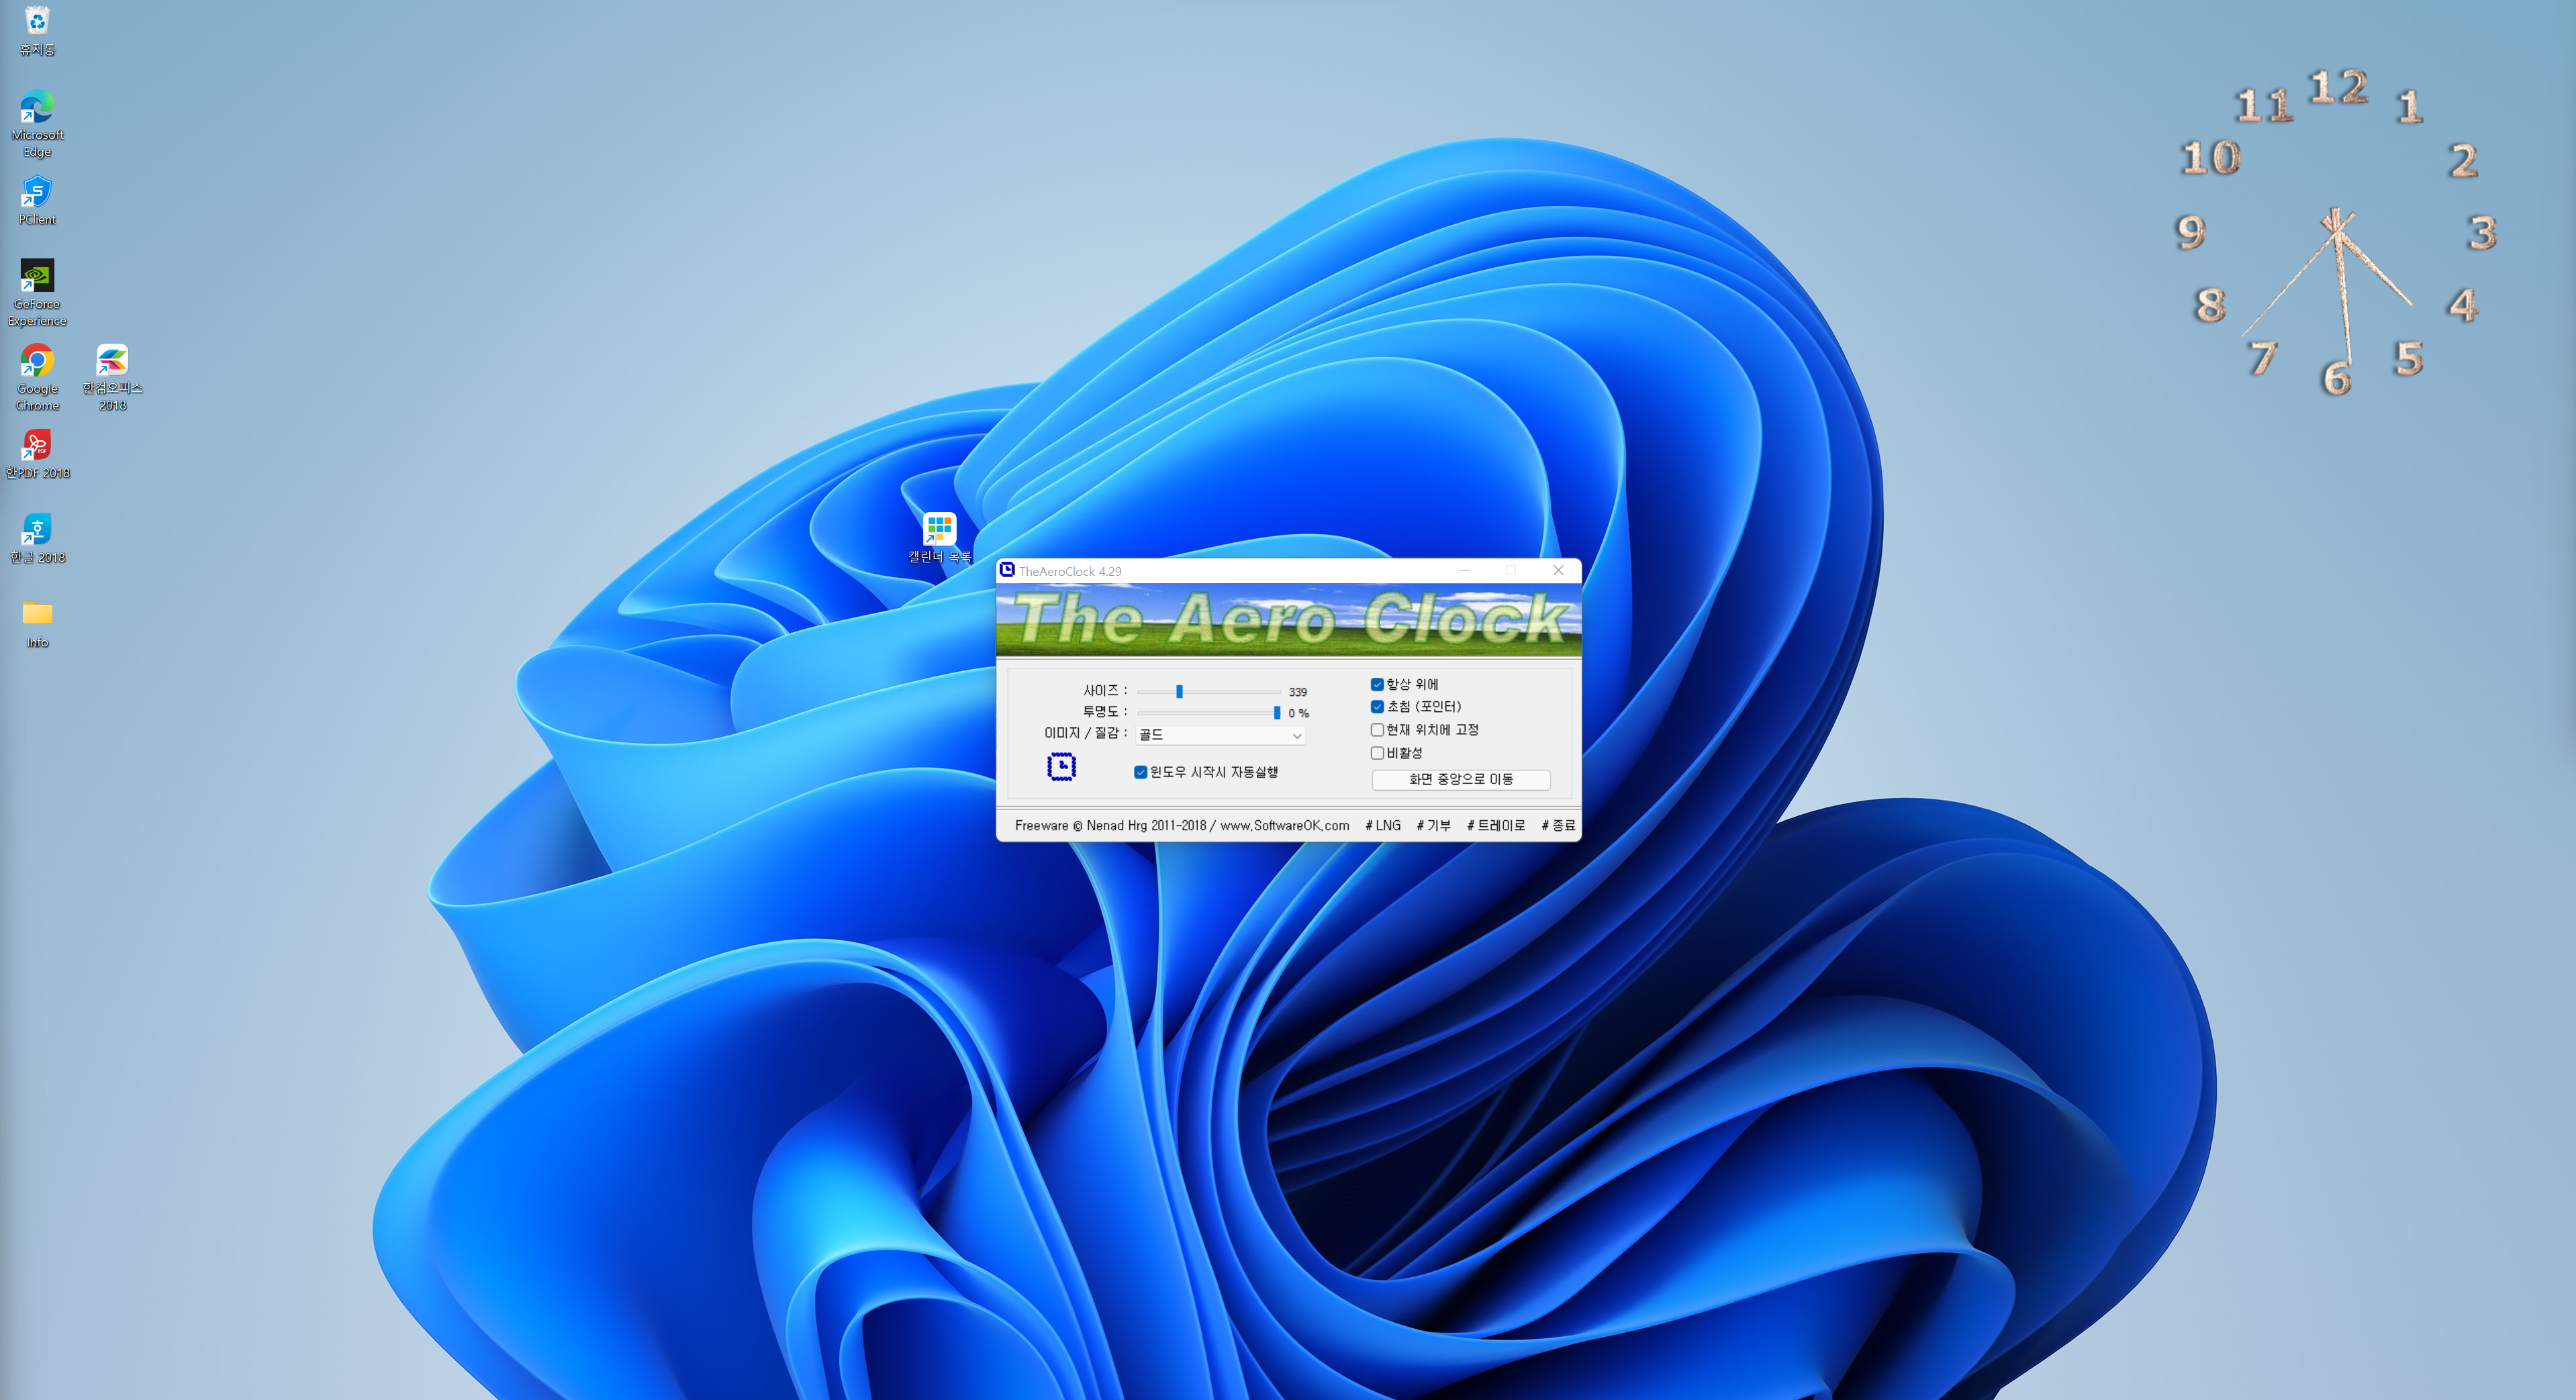The image size is (2576, 1400).
Task: Check the 비활성 checkbox
Action: 1377,753
